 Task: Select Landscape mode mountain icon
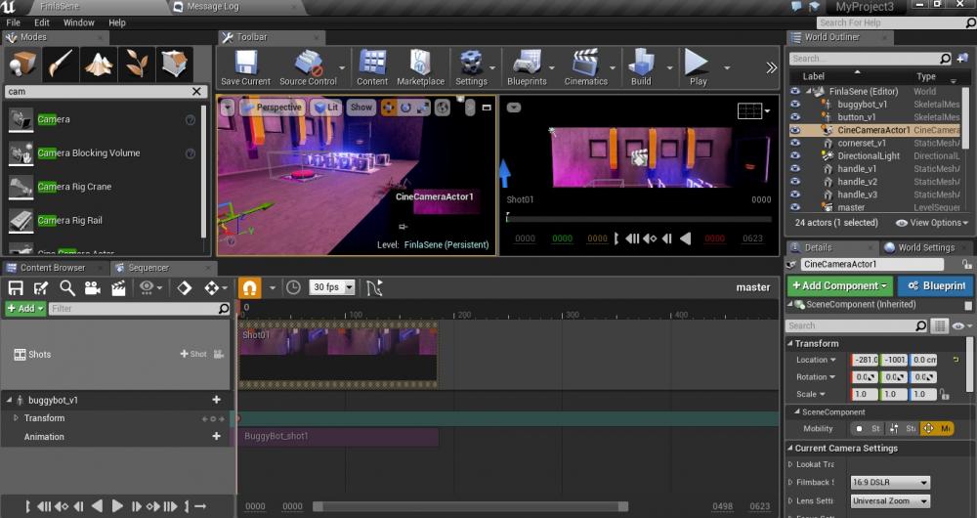[x=99, y=65]
